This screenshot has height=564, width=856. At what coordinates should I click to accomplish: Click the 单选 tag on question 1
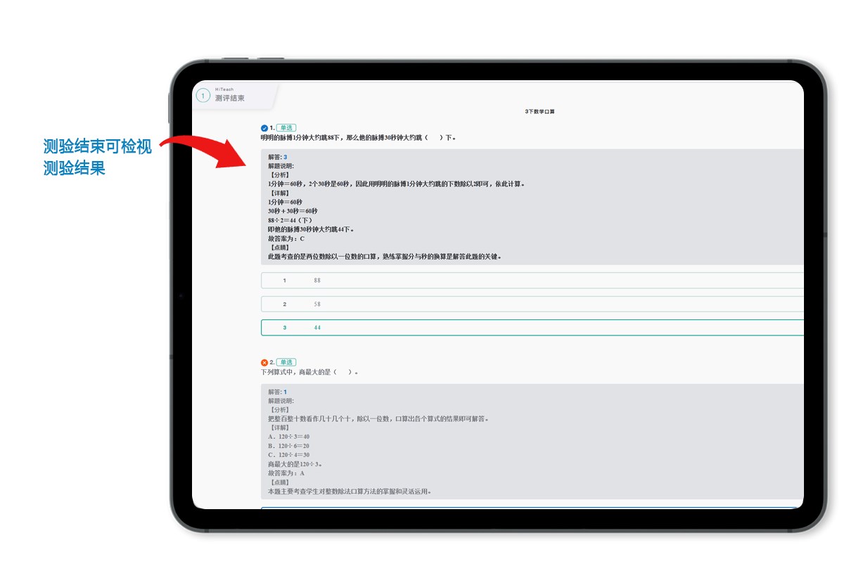[286, 128]
